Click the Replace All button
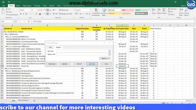Viewport: 196px width, 110px height. pos(52,64)
